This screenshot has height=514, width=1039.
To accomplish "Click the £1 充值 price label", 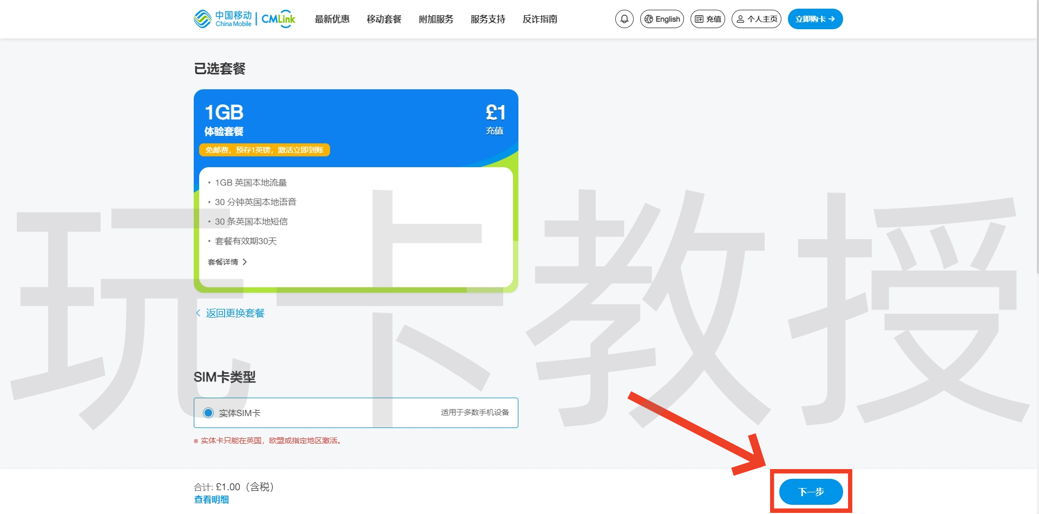I will (x=495, y=119).
